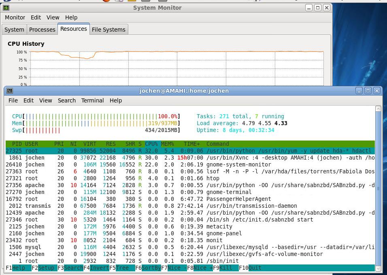Sort by the PID column header
The height and width of the screenshot is (275, 387).
tap(17, 144)
